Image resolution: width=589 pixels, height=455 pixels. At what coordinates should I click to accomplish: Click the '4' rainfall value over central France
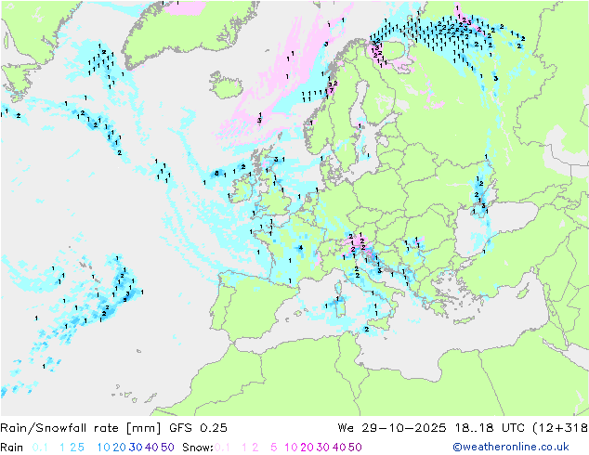300,247
